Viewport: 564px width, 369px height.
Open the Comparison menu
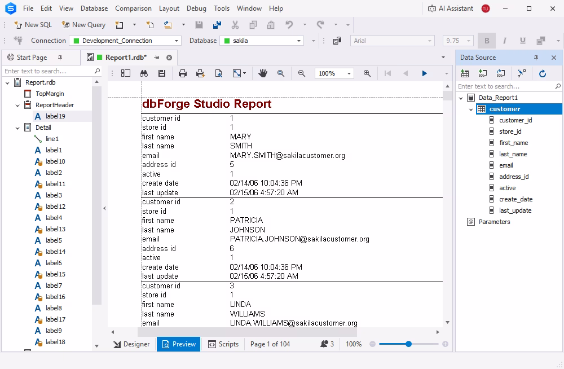134,8
